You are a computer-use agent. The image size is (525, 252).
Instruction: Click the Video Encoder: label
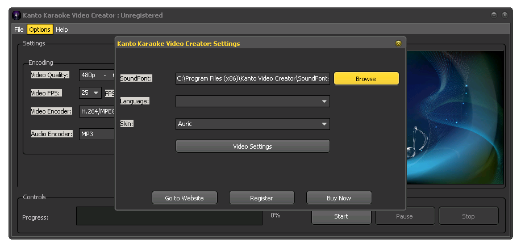[52, 111]
